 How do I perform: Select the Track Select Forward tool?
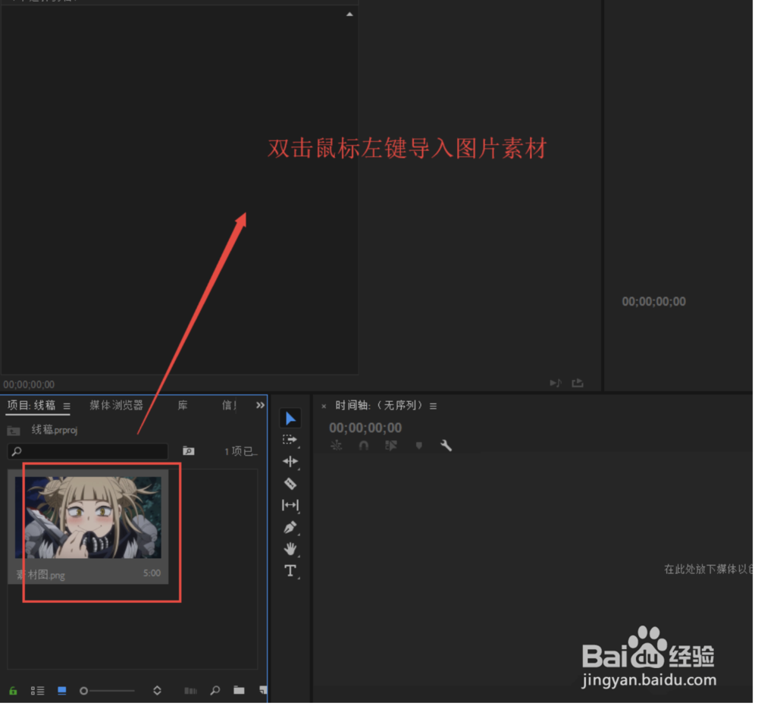point(290,440)
